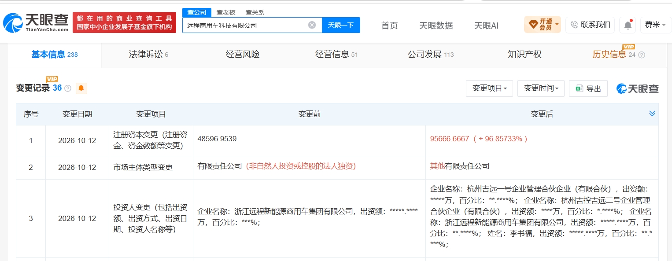The image size is (672, 261).
Task: Click the 投资人变更 cell in row 3
Action: (x=151, y=218)
